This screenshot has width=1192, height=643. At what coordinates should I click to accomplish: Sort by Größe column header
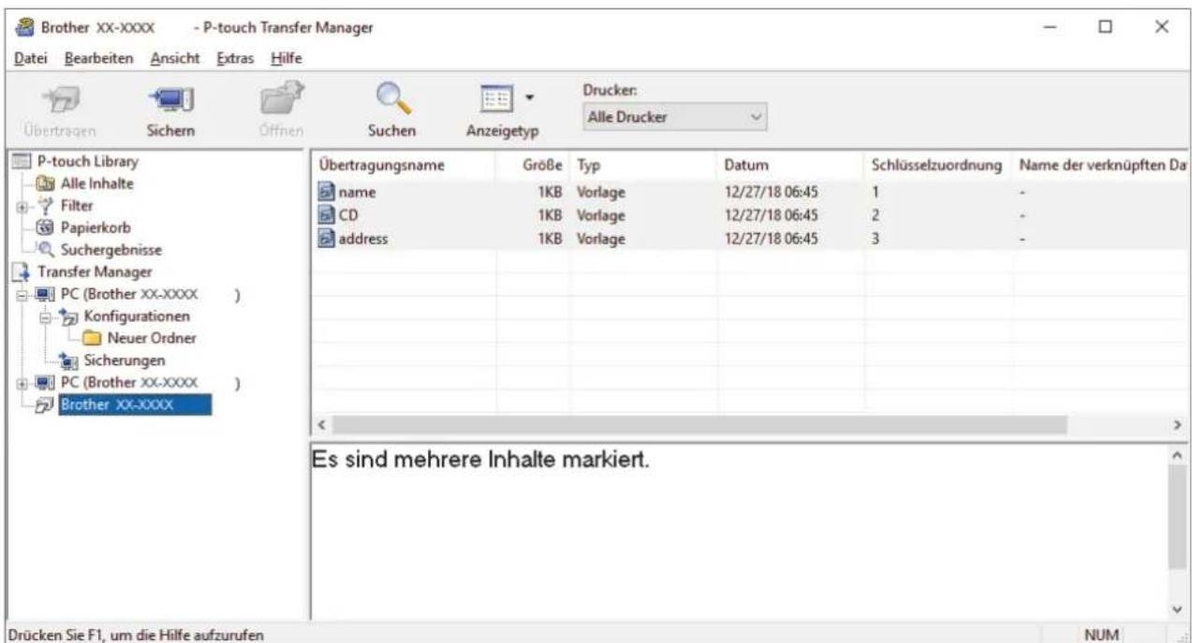(532, 166)
